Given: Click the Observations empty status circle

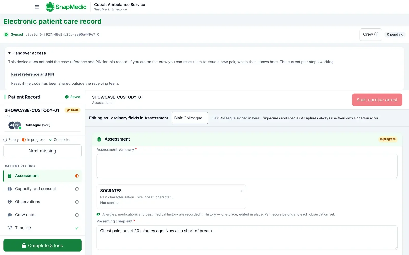Looking at the screenshot, I should 77,202.
